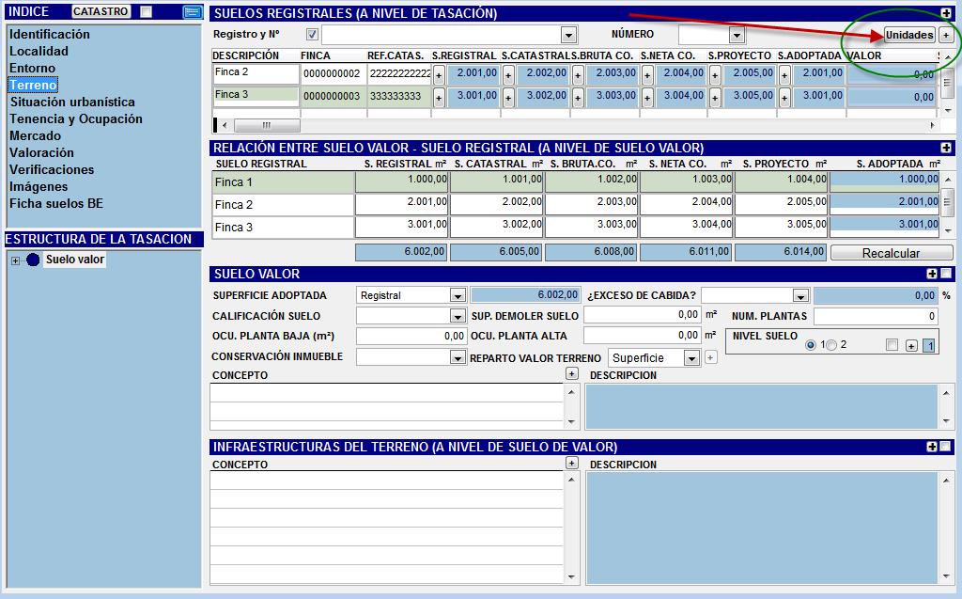The image size is (962, 599).
Task: Open the Localidad section
Action: tap(39, 51)
